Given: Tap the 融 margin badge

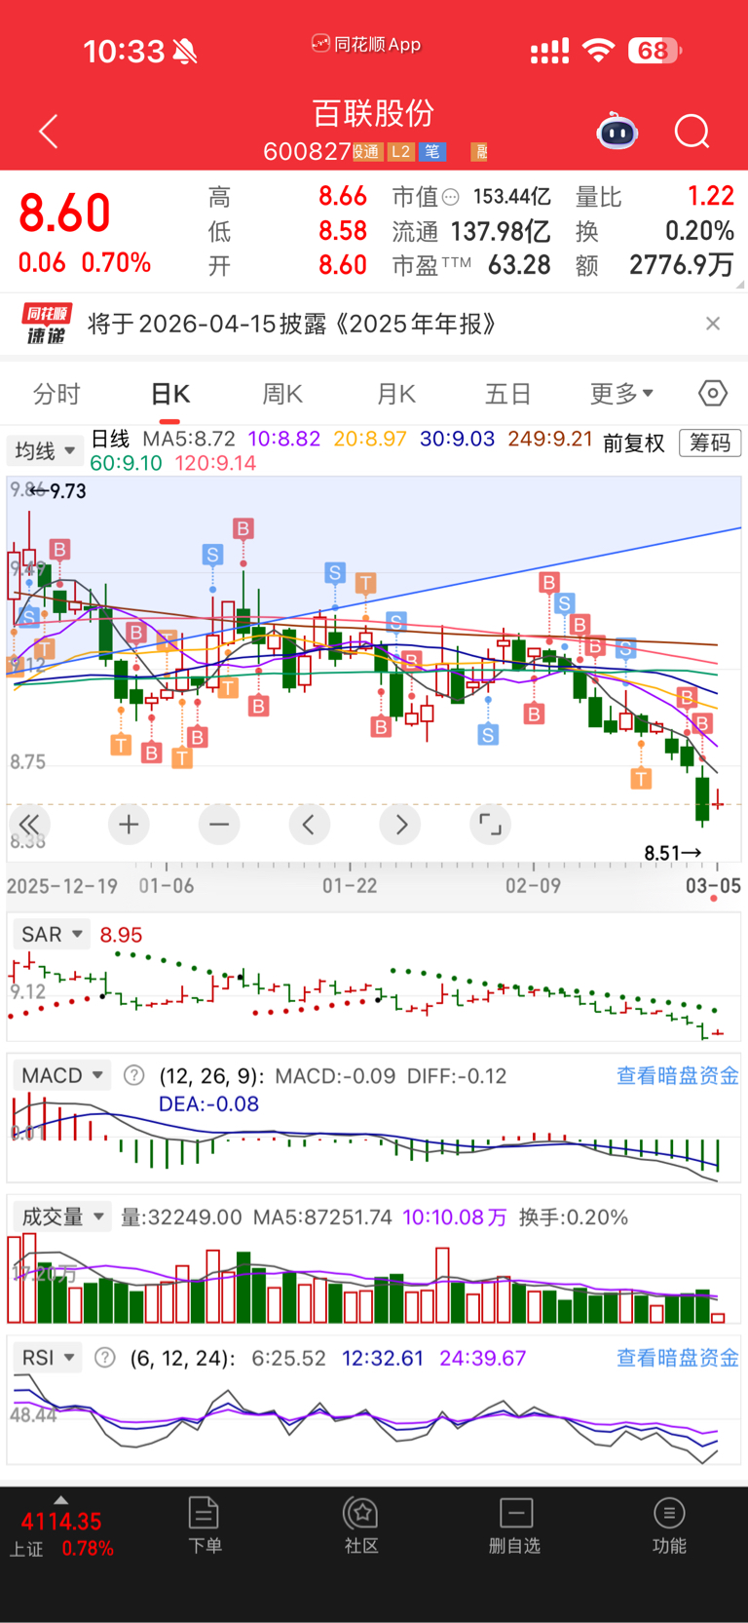Looking at the screenshot, I should 479,152.
